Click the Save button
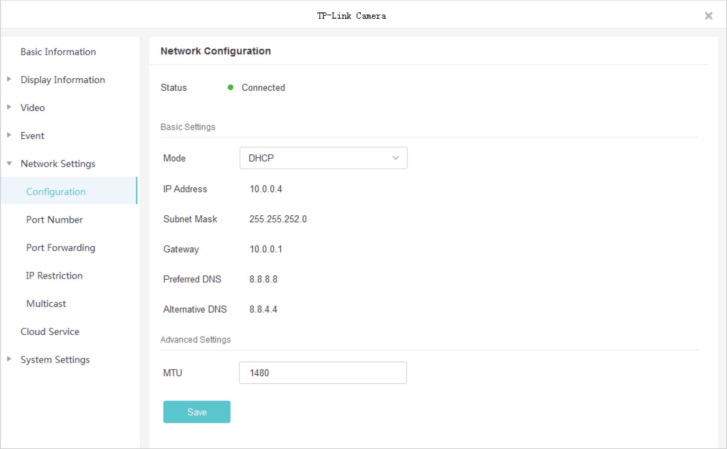The height and width of the screenshot is (449, 727). [x=196, y=412]
